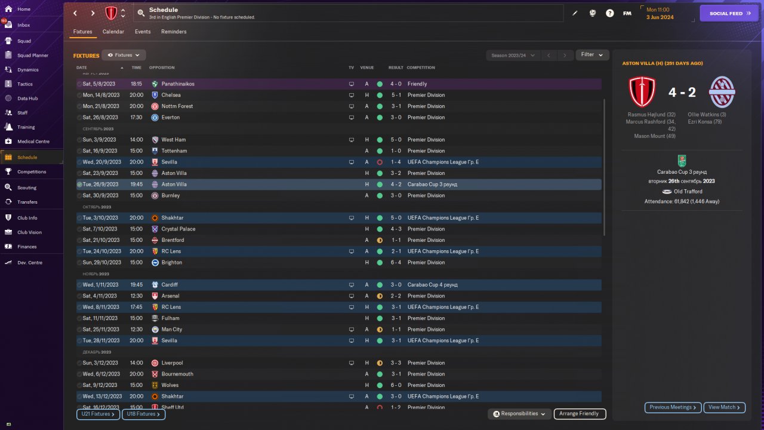Click the pencil edit icon in top bar
Viewport: 764px width, 430px height.
(x=575, y=13)
